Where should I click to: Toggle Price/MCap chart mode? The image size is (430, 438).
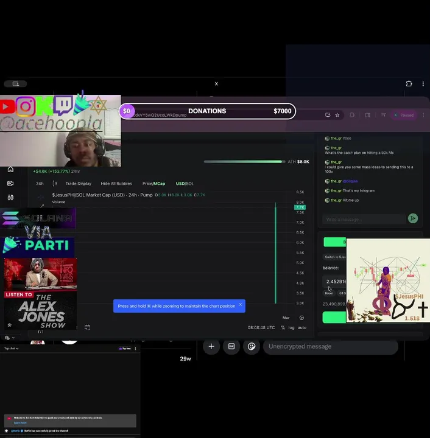tap(153, 184)
